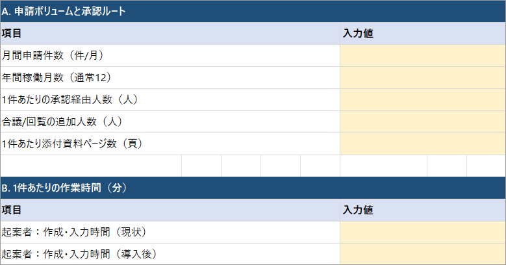Screen dimensions: 506x265
Task: Select the 1件あたり添付資料ページ数（頁） label cell
Action: [72, 144]
